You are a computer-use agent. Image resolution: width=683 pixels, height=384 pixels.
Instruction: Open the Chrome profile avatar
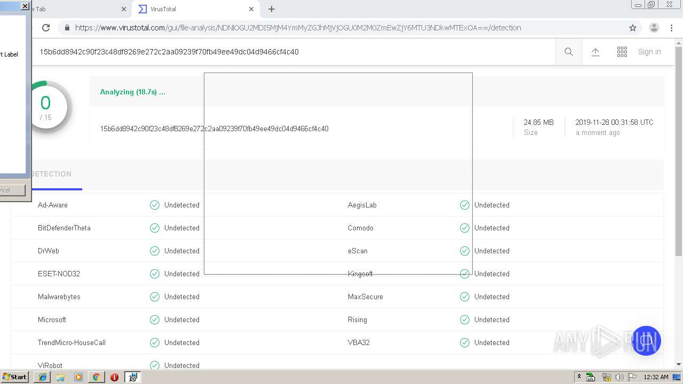(x=654, y=28)
